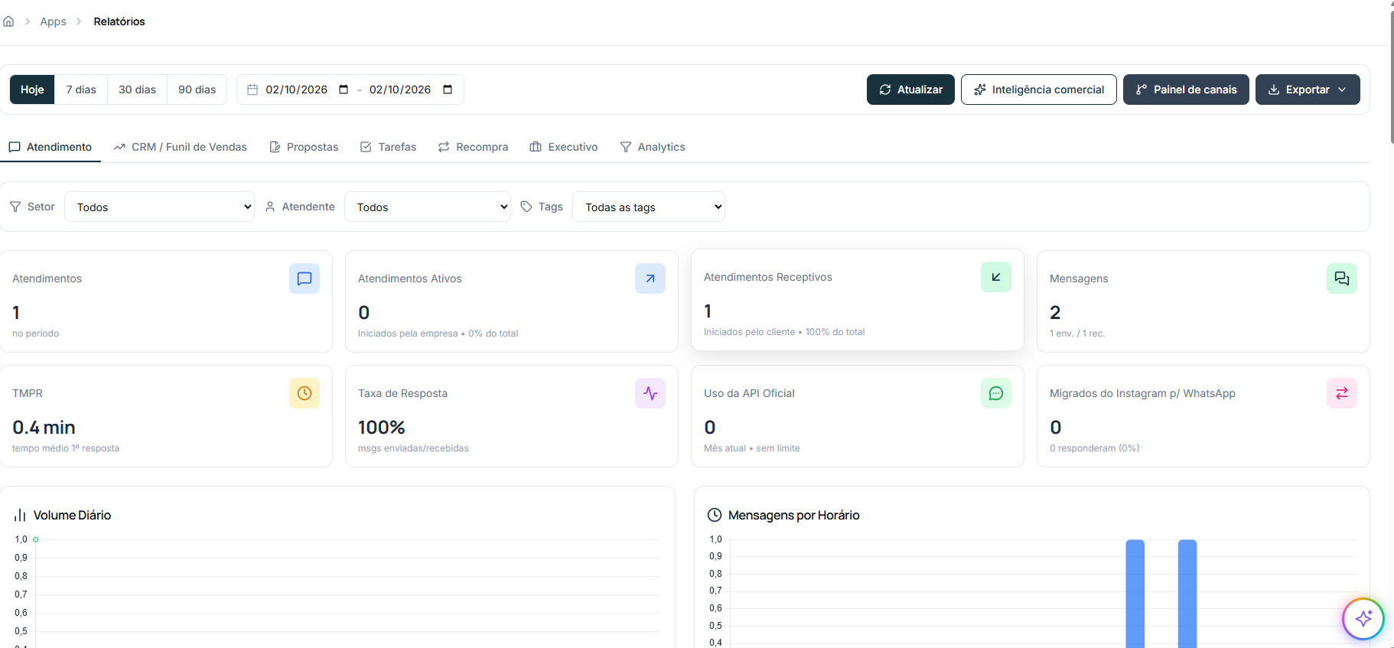Image resolution: width=1394 pixels, height=648 pixels.
Task: Select the Hoje period
Action: (x=32, y=90)
